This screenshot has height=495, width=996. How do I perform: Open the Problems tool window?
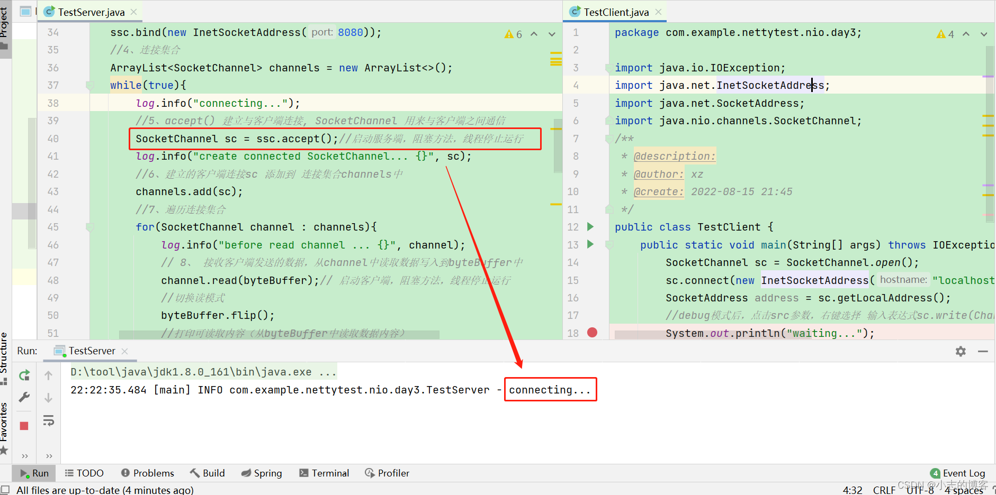[x=148, y=473]
